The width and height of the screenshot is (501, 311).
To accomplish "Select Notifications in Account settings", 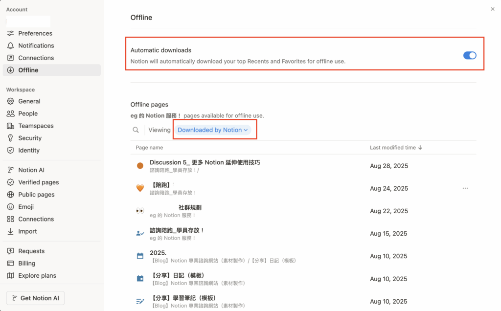I will click(x=36, y=45).
